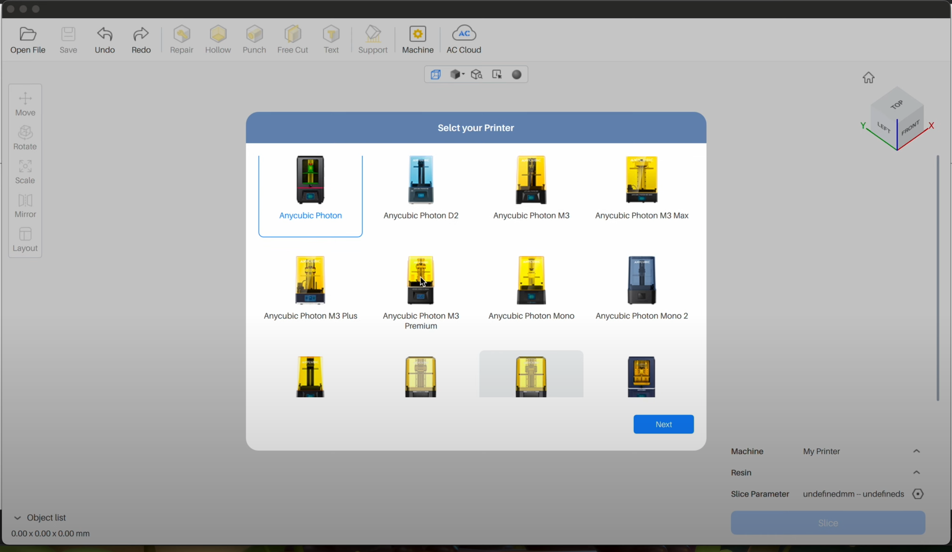The height and width of the screenshot is (552, 952).
Task: Click the right-side vertical scrollbar
Action: click(938, 278)
